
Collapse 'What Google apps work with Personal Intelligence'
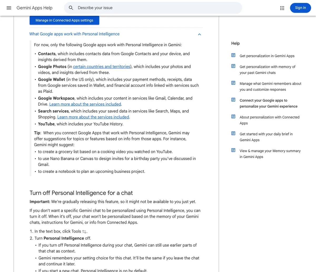[x=116, y=34]
